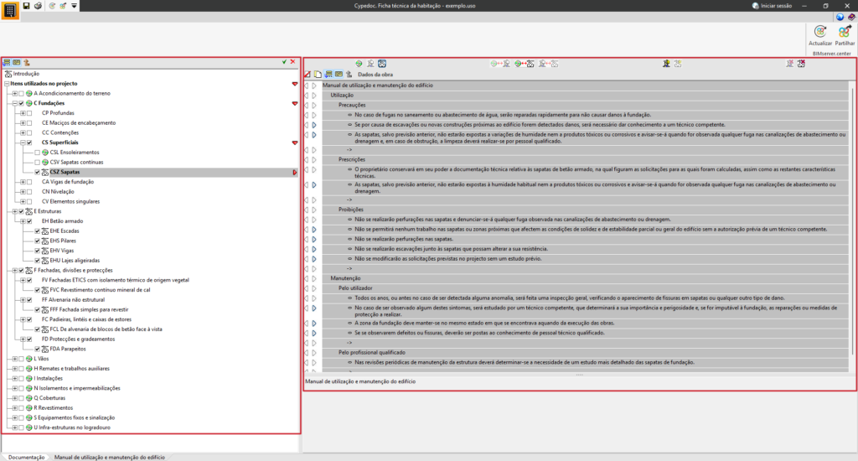The height and width of the screenshot is (461, 858).
Task: Expand the Q Coberturas node
Action: click(15, 399)
